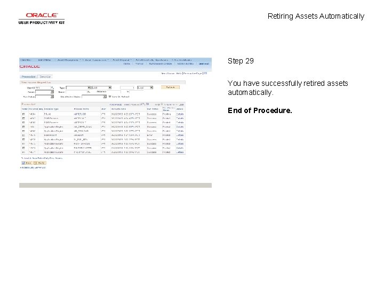Toggle the Save On Refresh checkbox
The height and width of the screenshot is (288, 384).
click(110, 97)
